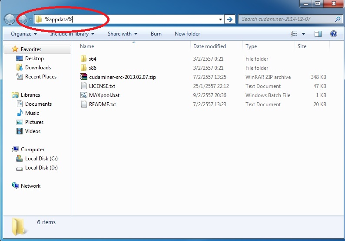
Task: Select the Libraries label in navigation pane
Action: [x=30, y=95]
